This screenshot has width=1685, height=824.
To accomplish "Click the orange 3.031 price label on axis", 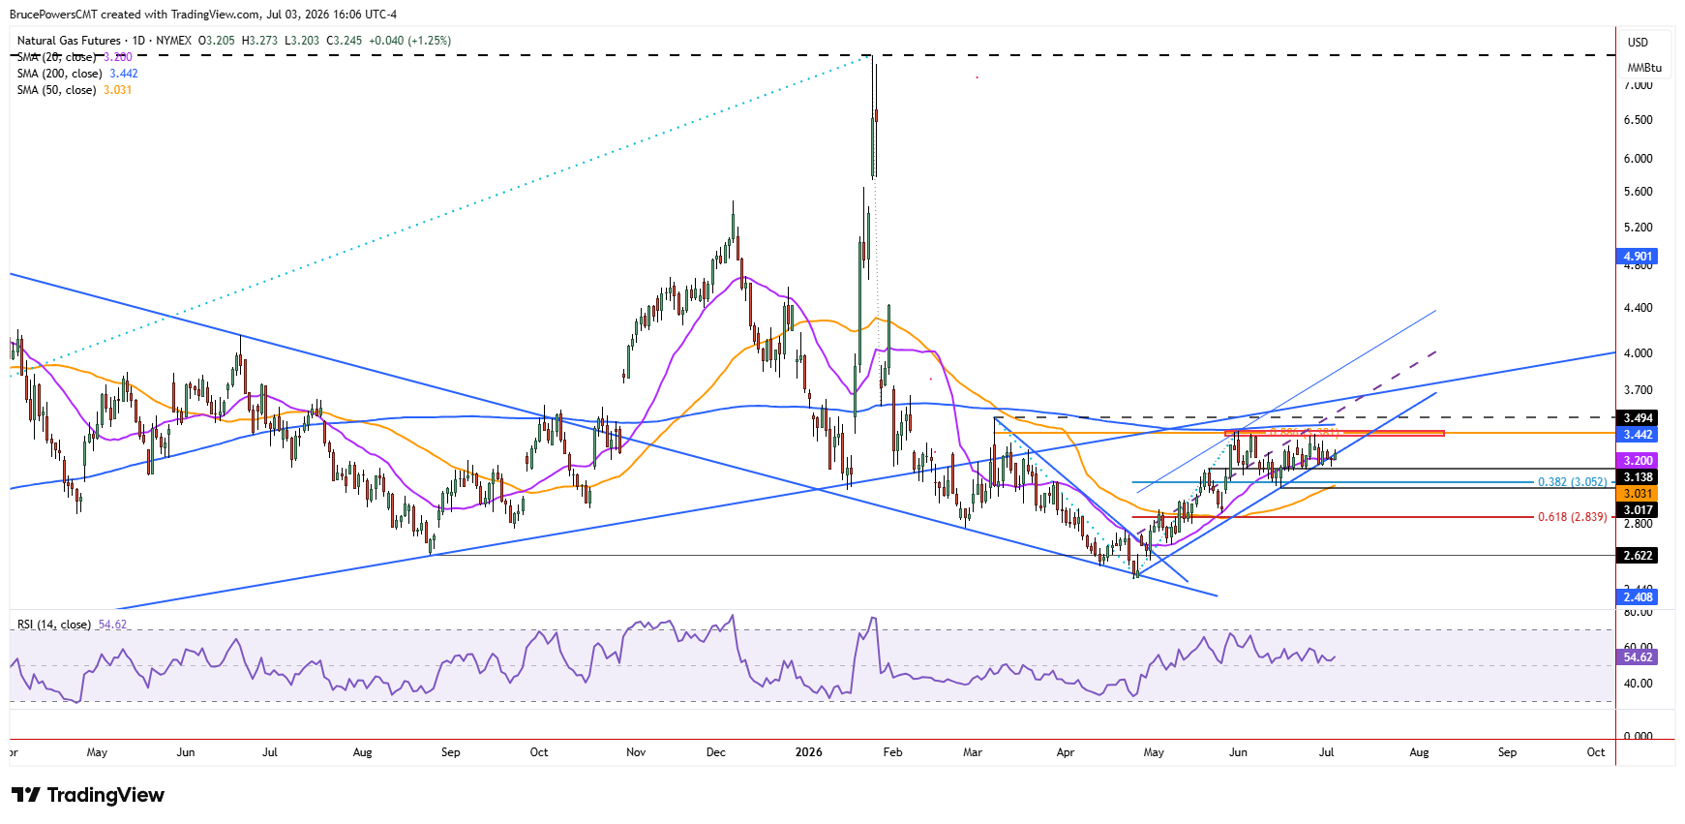I will tap(1638, 494).
